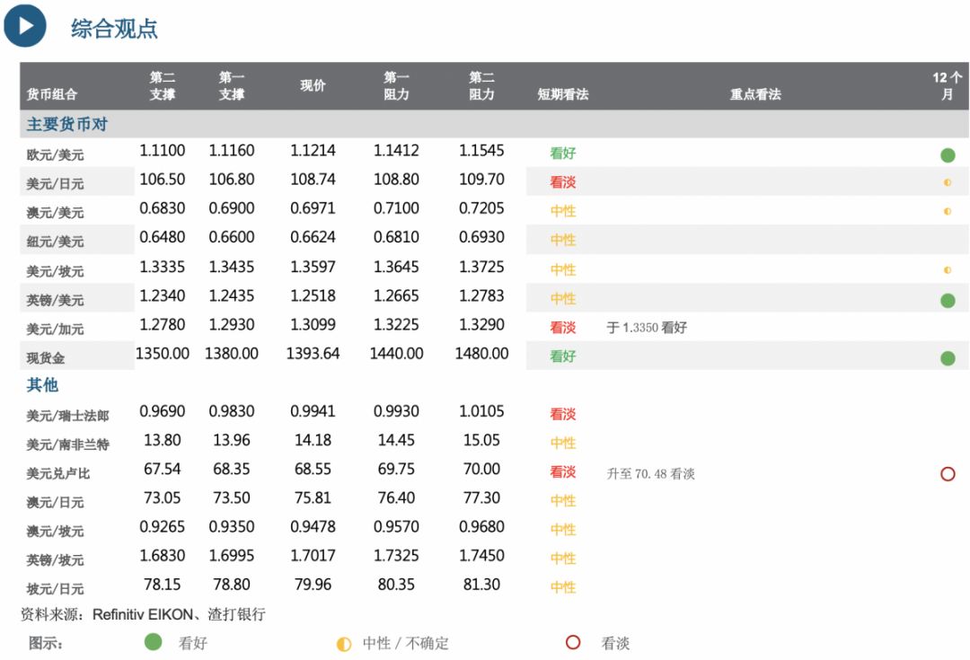Click the 欧元/美元 current price 1.1214
Image resolution: width=970 pixels, height=660 pixels.
(x=313, y=150)
